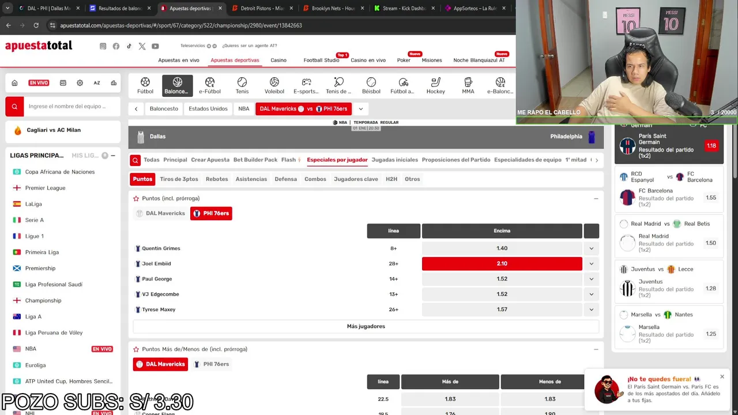Open the Especiales por jugador tab
Image resolution: width=738 pixels, height=415 pixels.
point(337,160)
